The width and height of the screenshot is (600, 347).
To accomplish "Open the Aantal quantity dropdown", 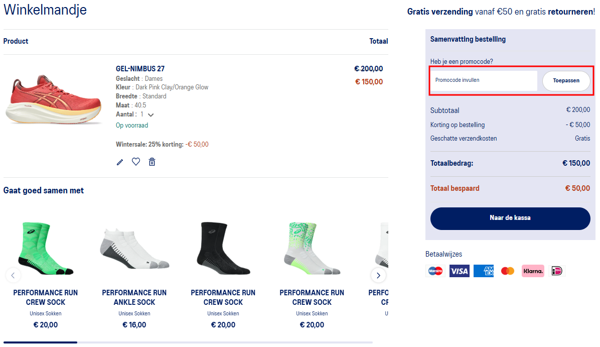I will coord(150,114).
